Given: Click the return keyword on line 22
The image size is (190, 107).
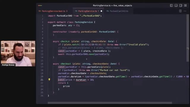Looking at the screenshot, I should coord(62,83).
